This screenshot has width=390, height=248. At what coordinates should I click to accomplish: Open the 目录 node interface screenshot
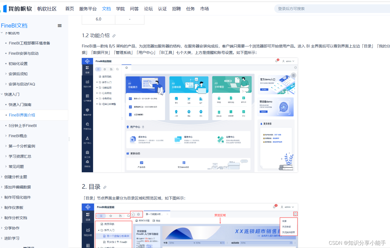click(x=190, y=226)
